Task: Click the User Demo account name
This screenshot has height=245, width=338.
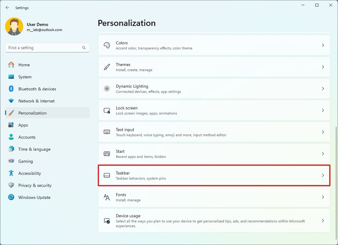Action: coord(38,24)
